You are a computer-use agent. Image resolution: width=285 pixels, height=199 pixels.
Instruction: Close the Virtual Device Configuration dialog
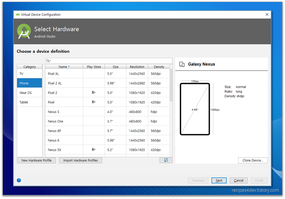click(x=267, y=15)
